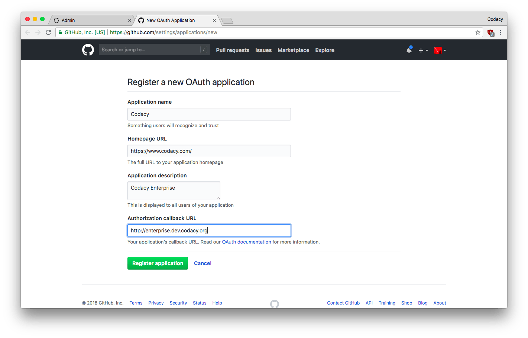The width and height of the screenshot is (528, 338).
Task: Open Pull requests in header
Action: pyautogui.click(x=233, y=50)
